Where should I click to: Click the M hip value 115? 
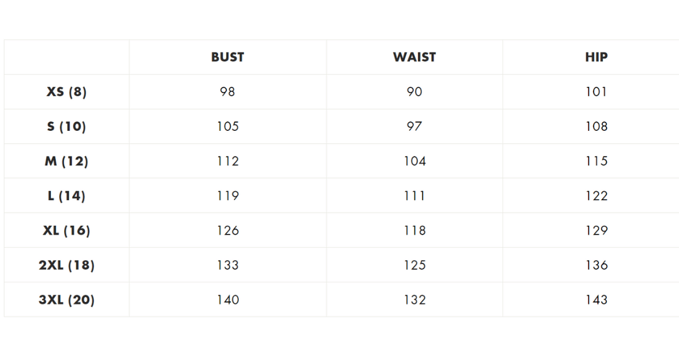coord(596,161)
